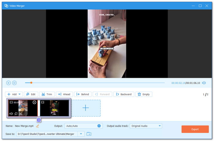Click the Save to path field
Viewport: 214px width, 141px height.
click(x=47, y=134)
